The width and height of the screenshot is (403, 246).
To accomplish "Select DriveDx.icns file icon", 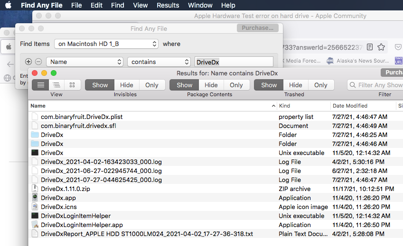I will (x=35, y=207).
